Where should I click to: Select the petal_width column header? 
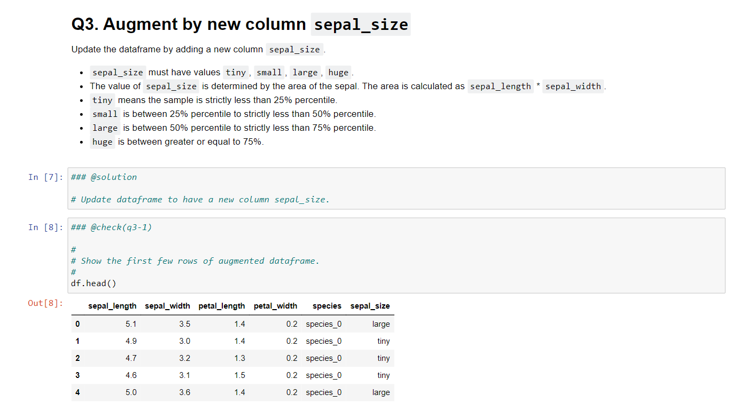pyautogui.click(x=275, y=306)
